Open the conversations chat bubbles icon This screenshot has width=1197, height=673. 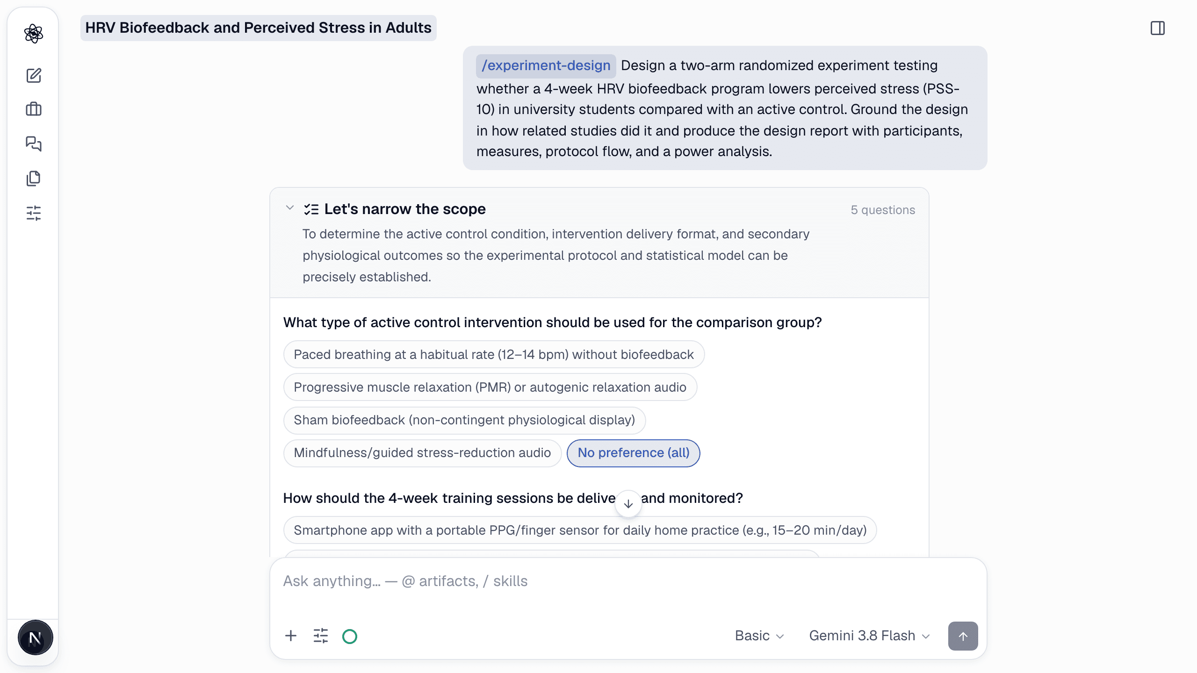click(x=34, y=144)
